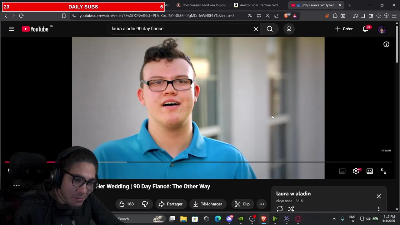Click the page vertical scrollbar
400x225 pixels.
click(397, 44)
